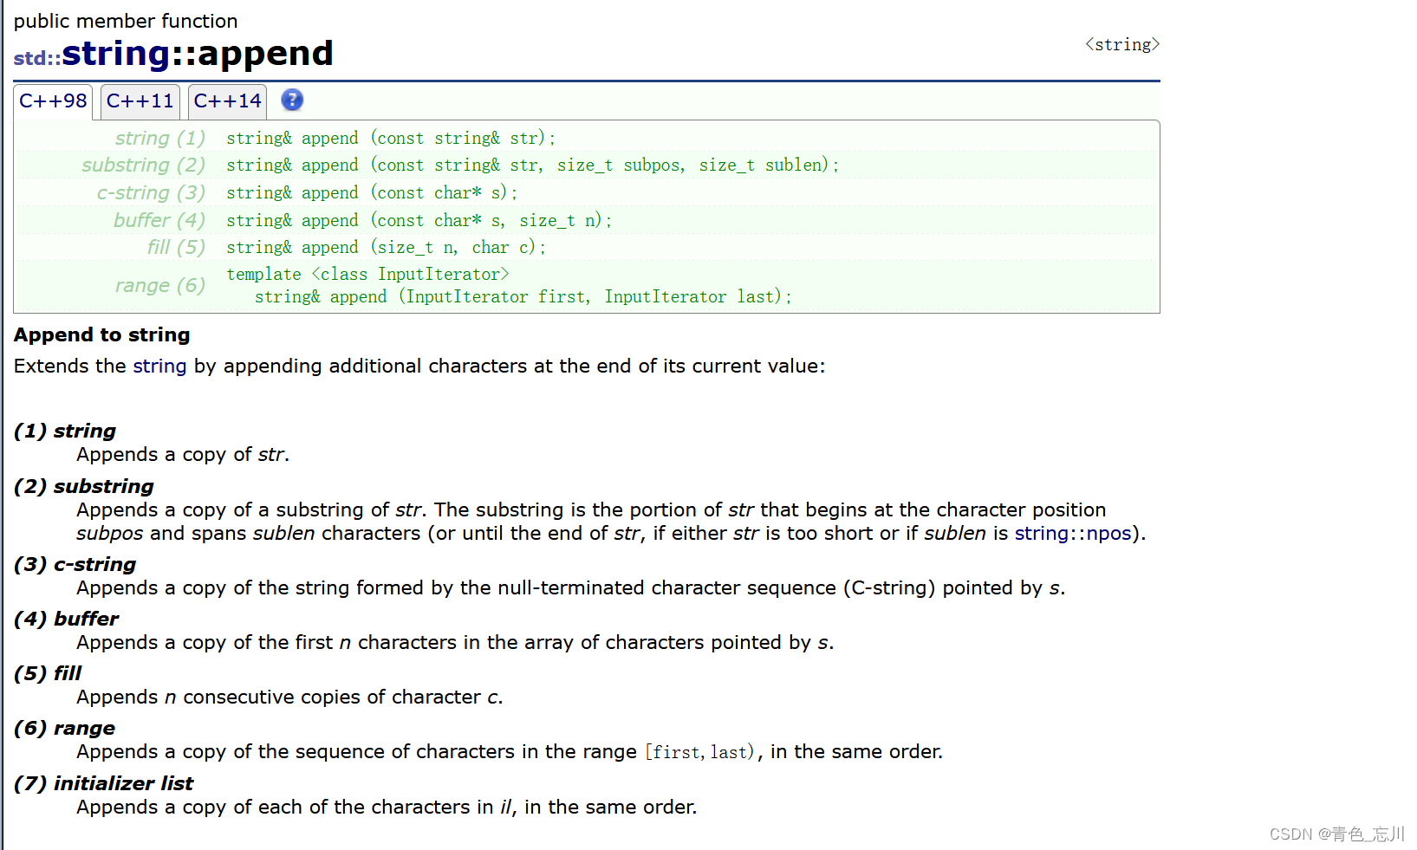Click the signature with subpos and sublen parameters
Viewport: 1417px width, 850px height.
[x=533, y=165]
